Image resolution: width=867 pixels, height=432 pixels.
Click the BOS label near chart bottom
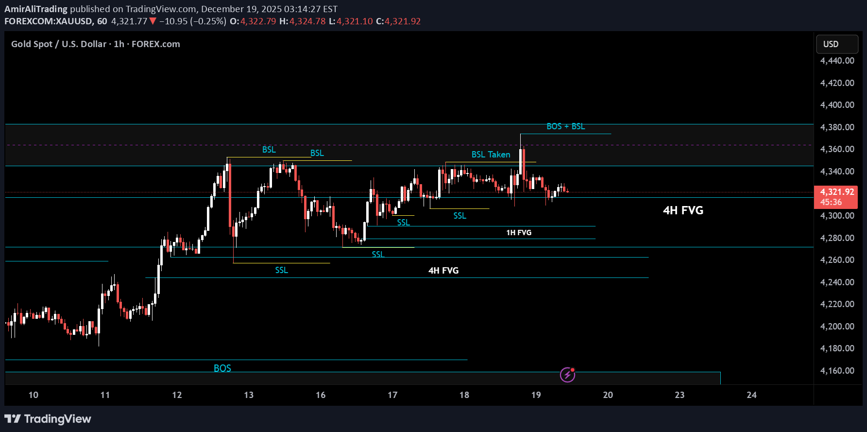tap(222, 368)
